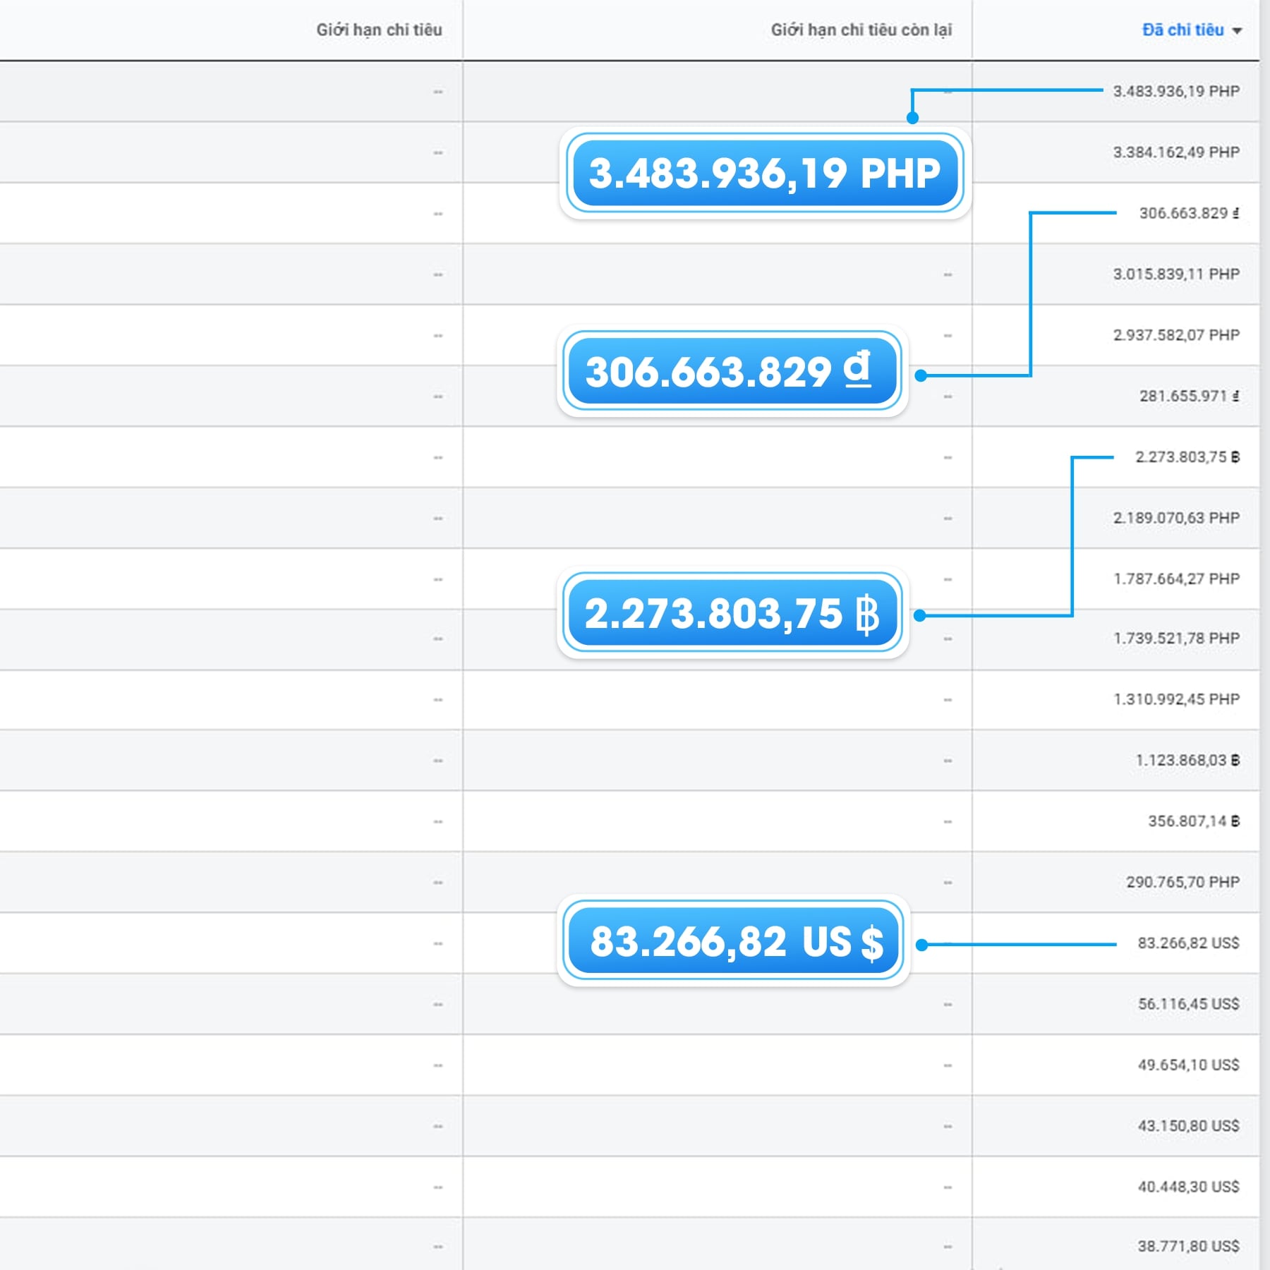Select the 56.116,45 US$ amount cell
Viewport: 1270px width, 1270px height.
click(x=1188, y=1004)
